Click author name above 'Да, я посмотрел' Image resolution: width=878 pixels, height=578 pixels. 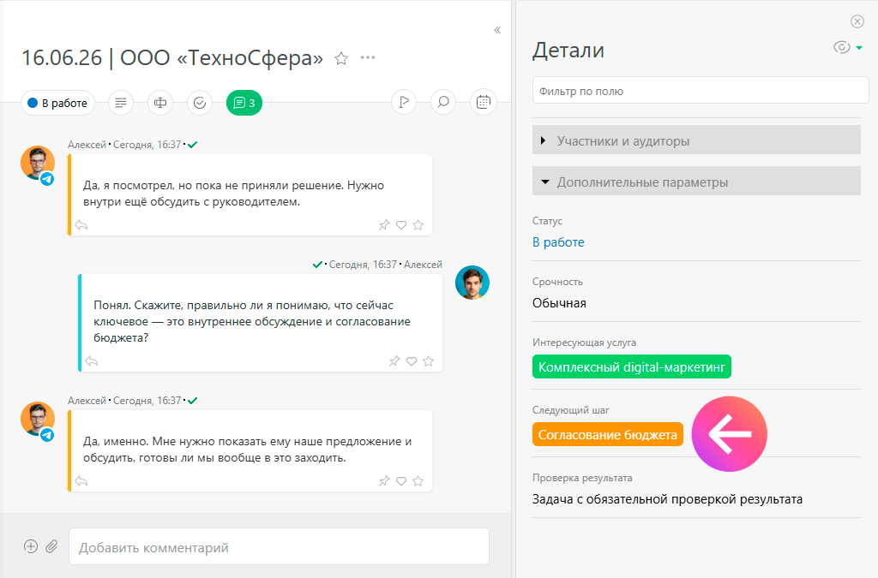[x=87, y=145]
